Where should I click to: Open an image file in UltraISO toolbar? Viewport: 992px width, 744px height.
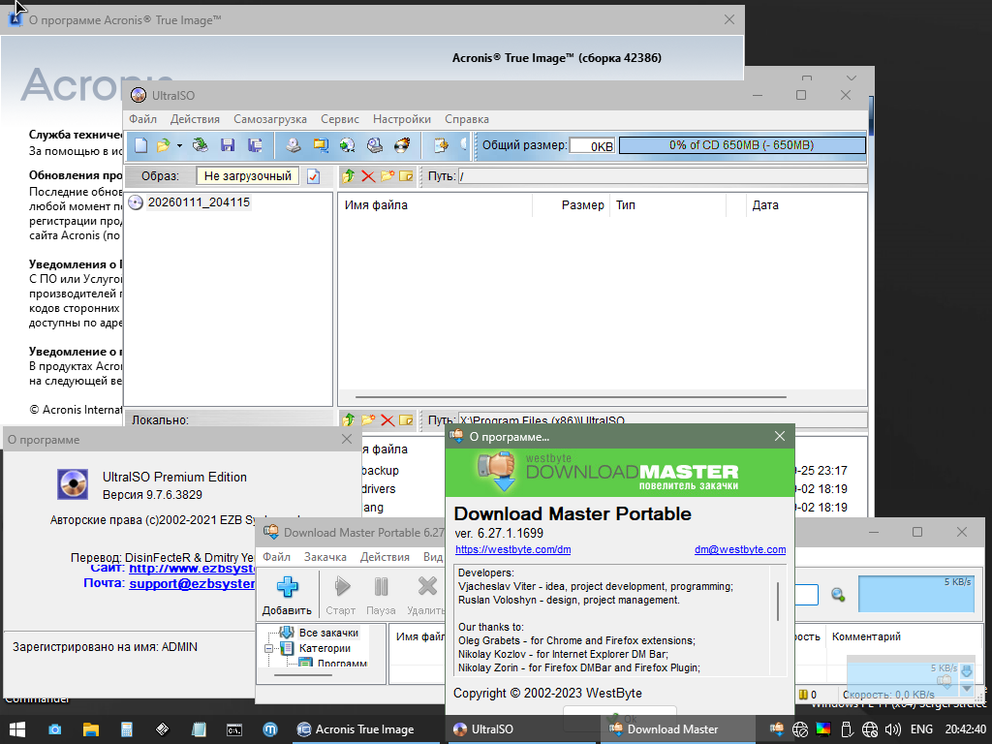tap(163, 145)
